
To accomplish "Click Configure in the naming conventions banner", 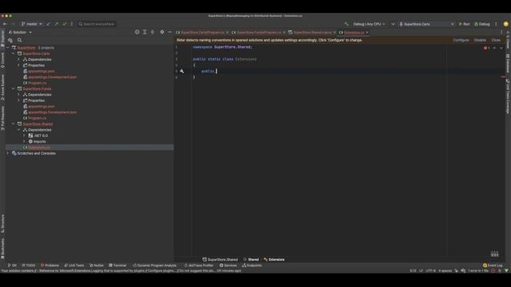I will [x=461, y=41].
